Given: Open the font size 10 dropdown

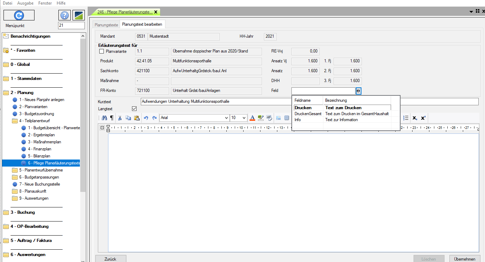Looking at the screenshot, I should coord(244,118).
